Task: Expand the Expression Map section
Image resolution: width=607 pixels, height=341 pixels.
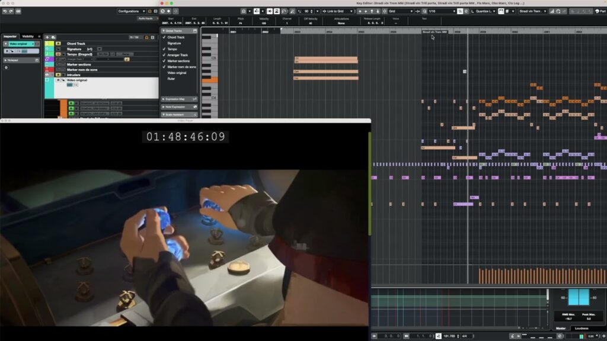Action: (x=164, y=99)
